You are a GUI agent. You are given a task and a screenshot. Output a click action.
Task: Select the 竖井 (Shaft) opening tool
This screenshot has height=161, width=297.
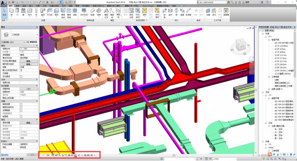pyautogui.click(x=170, y=12)
